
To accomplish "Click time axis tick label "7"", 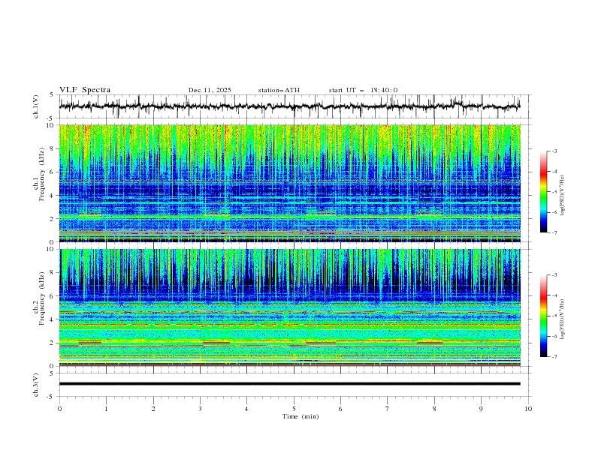I will [x=388, y=409].
